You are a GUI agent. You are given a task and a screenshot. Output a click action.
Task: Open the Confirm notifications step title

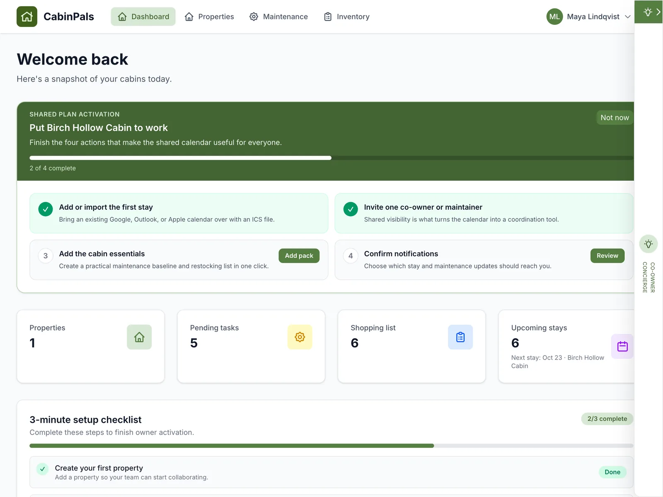pos(401,253)
